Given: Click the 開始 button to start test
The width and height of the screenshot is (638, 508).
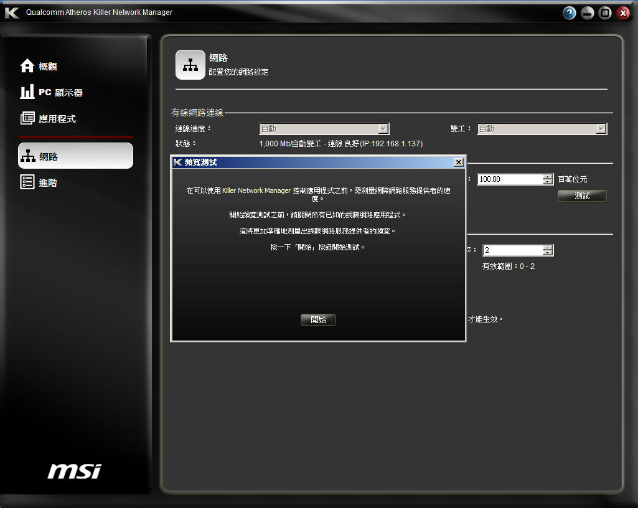Looking at the screenshot, I should 318,320.
